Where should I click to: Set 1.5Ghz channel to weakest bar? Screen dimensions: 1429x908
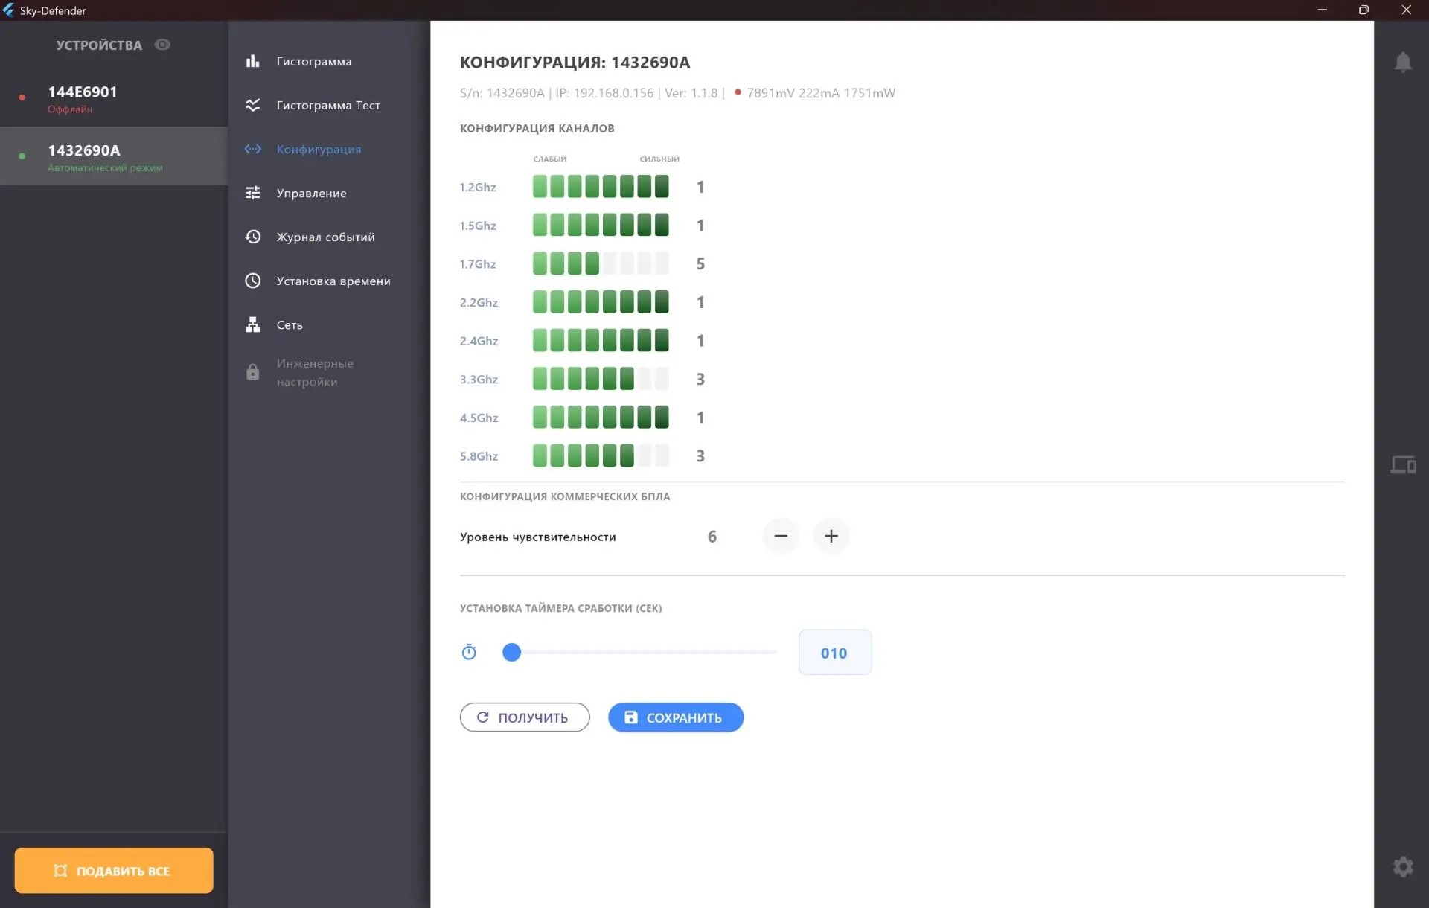[x=540, y=225]
